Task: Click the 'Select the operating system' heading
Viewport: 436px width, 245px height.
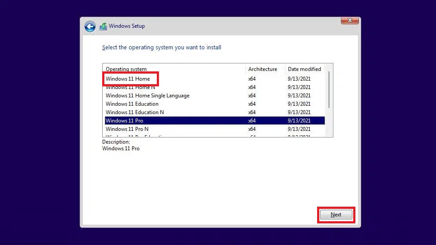Action: 162,48
